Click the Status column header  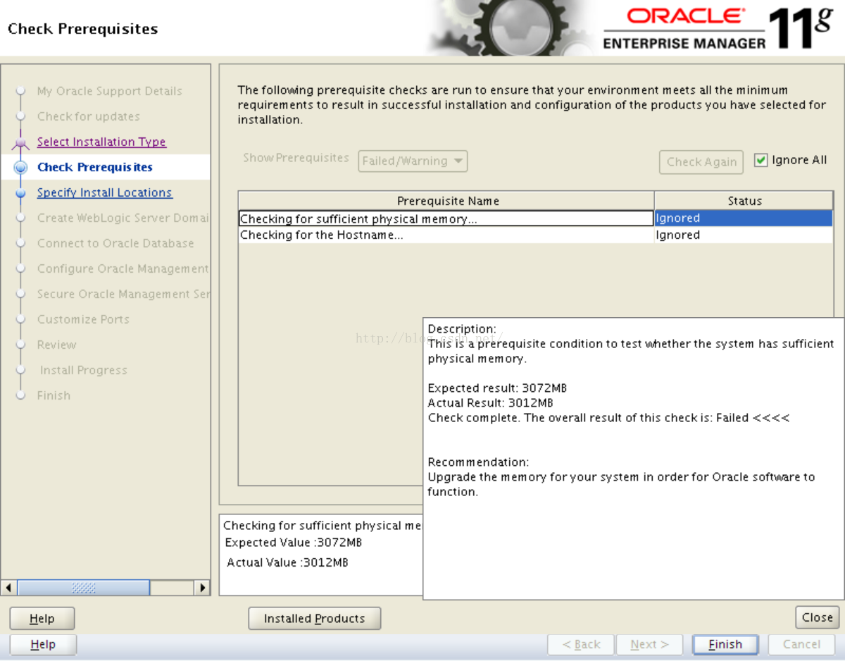pyautogui.click(x=744, y=201)
